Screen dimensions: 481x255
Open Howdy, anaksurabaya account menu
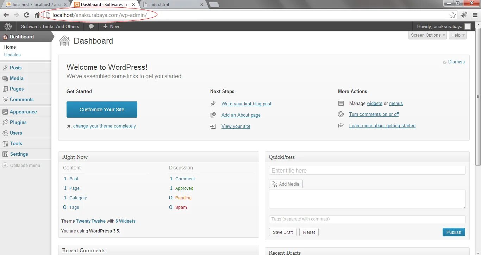pos(444,26)
